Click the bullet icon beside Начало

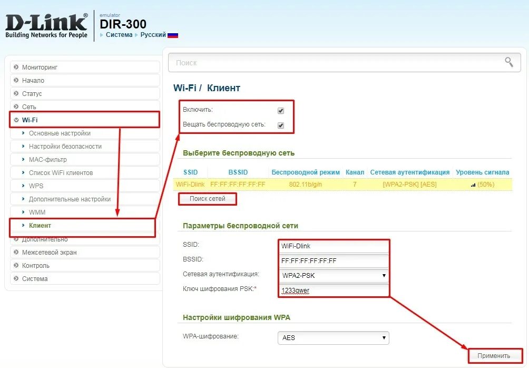16,80
